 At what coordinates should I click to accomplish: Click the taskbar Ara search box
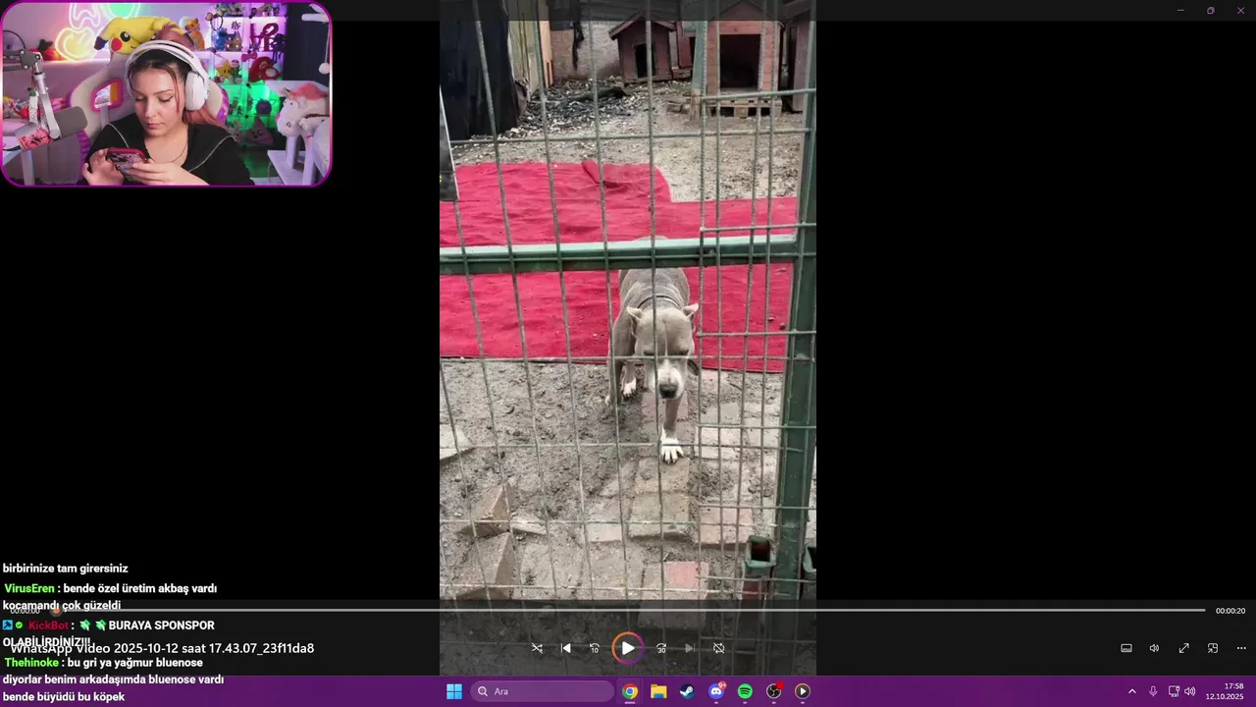[x=543, y=691]
